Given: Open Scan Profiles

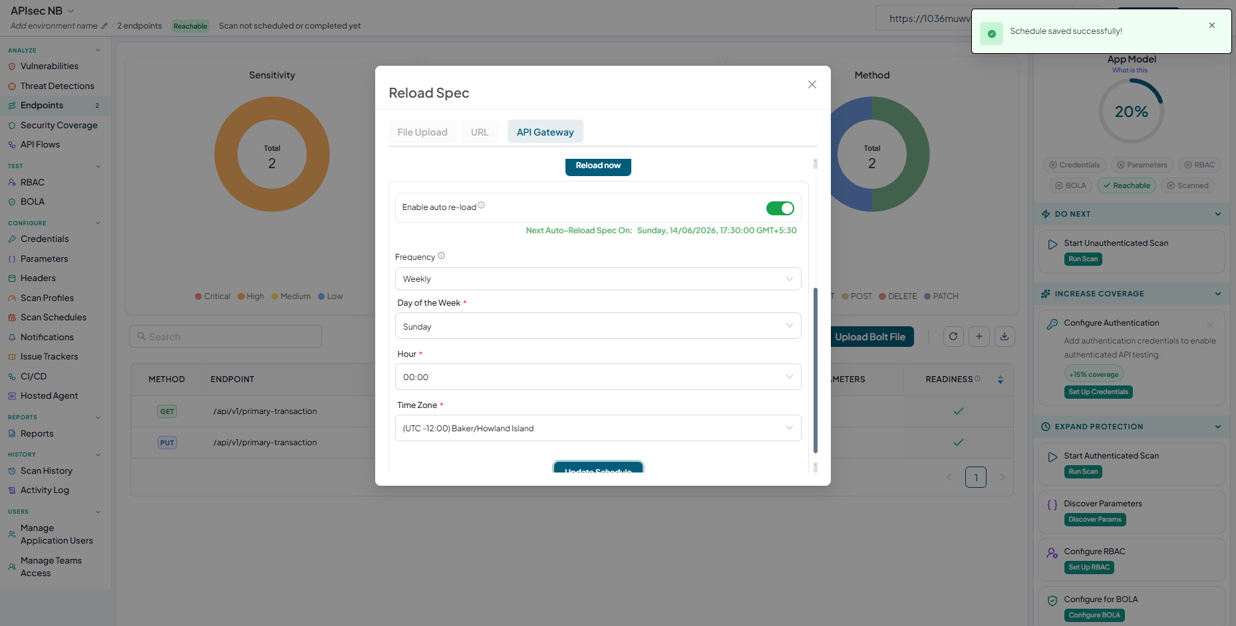Looking at the screenshot, I should 47,298.
